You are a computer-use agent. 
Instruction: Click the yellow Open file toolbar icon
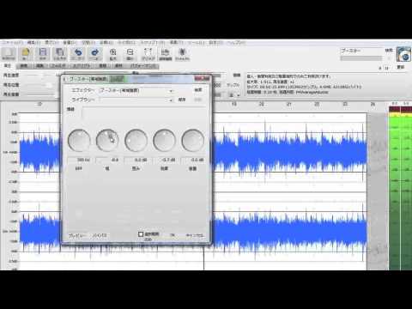click(26, 53)
